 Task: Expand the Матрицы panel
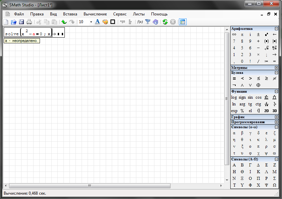tap(276, 67)
